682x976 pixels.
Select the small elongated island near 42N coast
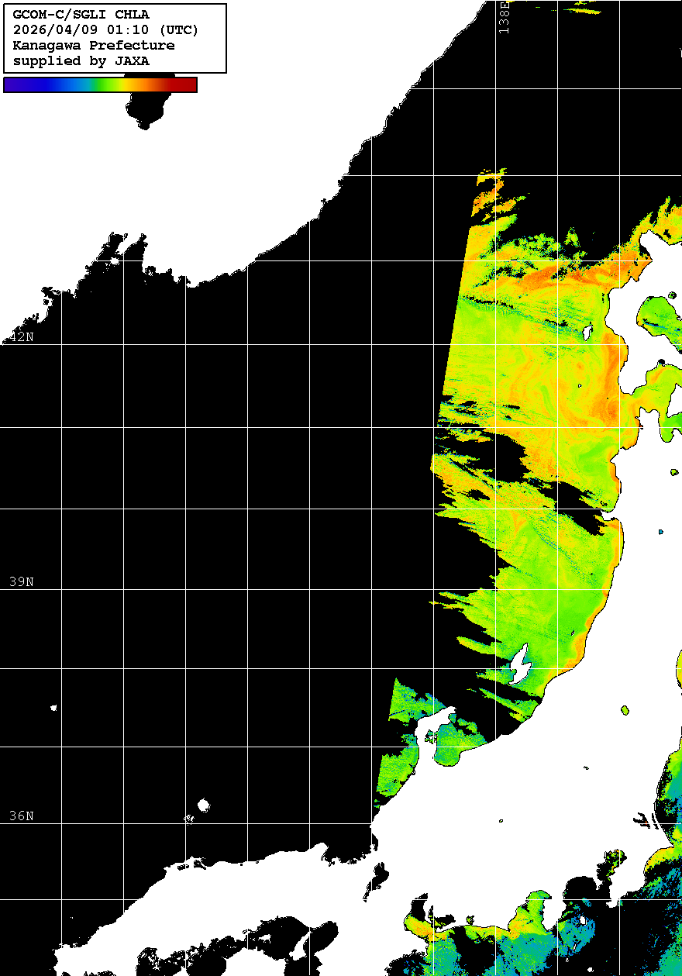click(587, 333)
